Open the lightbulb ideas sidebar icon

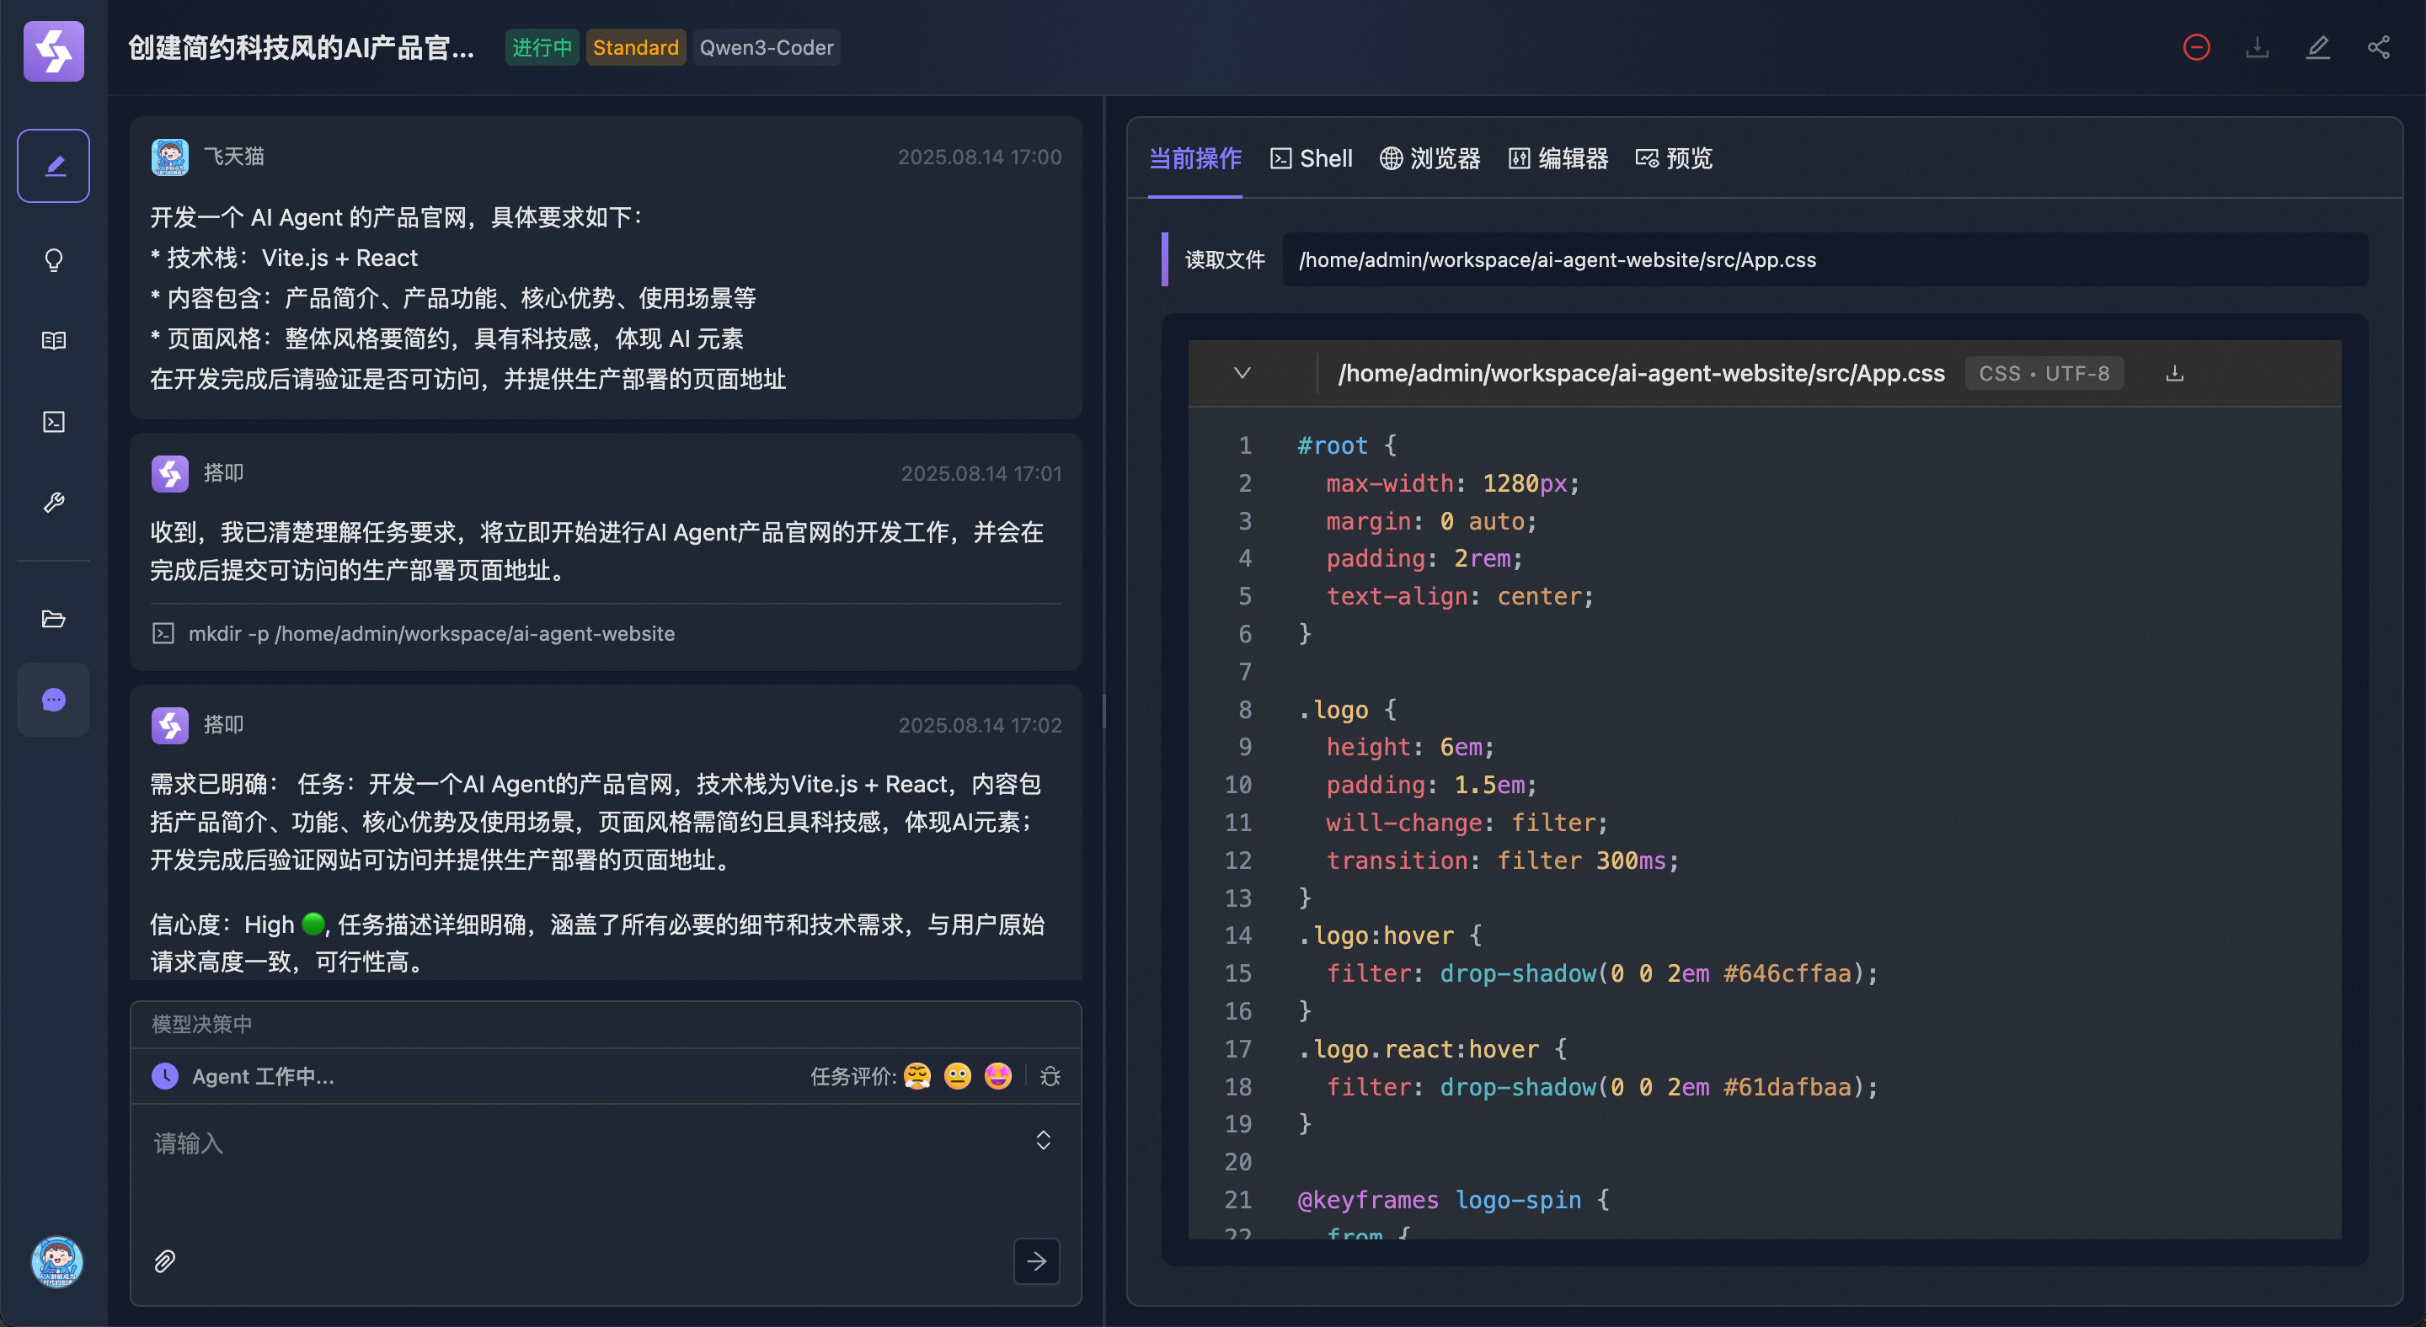pyautogui.click(x=54, y=259)
